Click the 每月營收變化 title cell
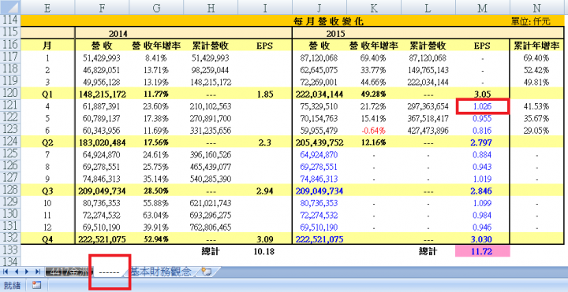Image resolution: width=568 pixels, height=292 pixels. coord(329,21)
